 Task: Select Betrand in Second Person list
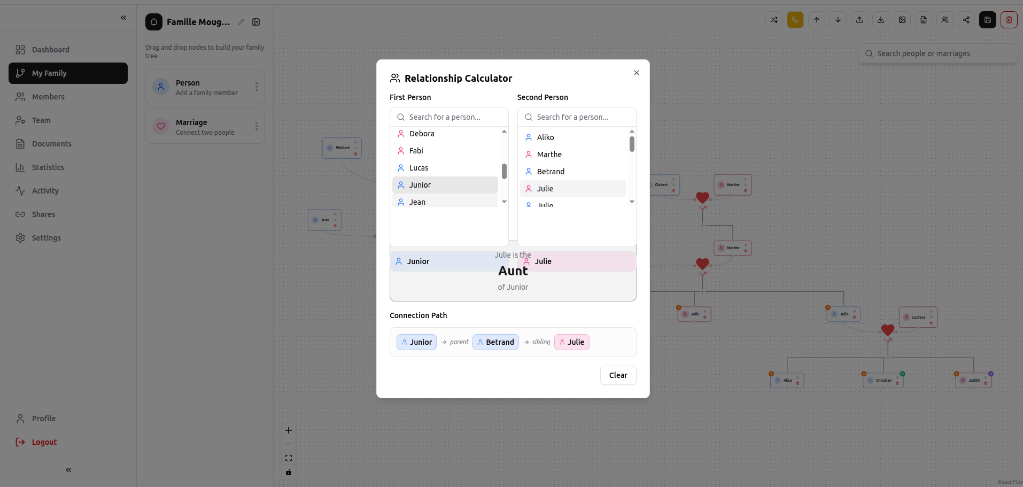coord(573,172)
